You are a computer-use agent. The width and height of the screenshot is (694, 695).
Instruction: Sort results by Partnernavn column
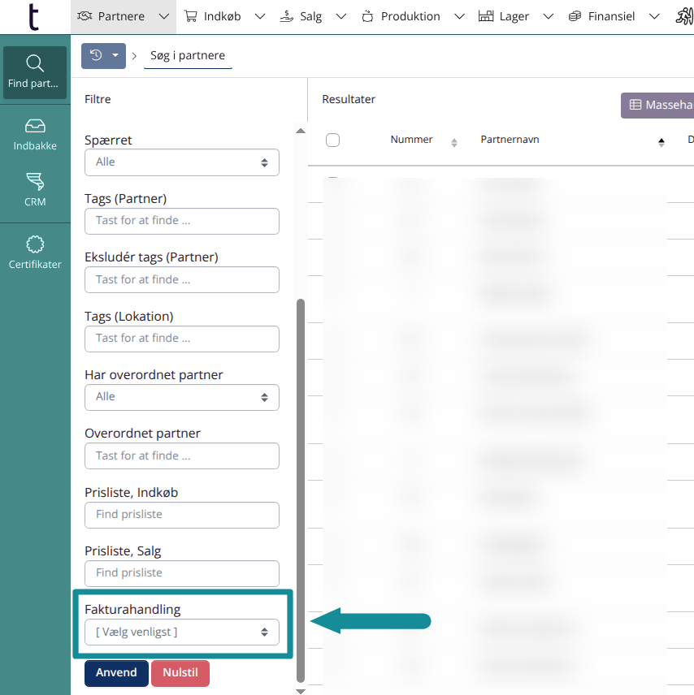tap(661, 143)
